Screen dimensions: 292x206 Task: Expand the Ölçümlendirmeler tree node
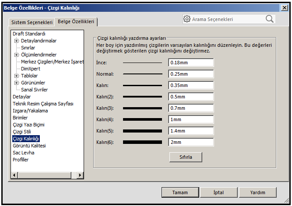point(17,55)
